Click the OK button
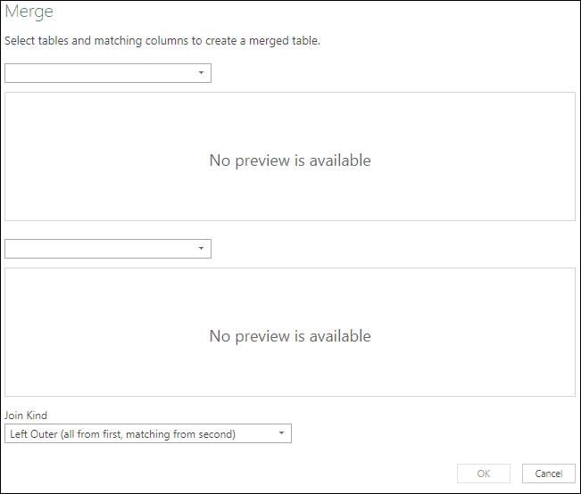 click(484, 473)
